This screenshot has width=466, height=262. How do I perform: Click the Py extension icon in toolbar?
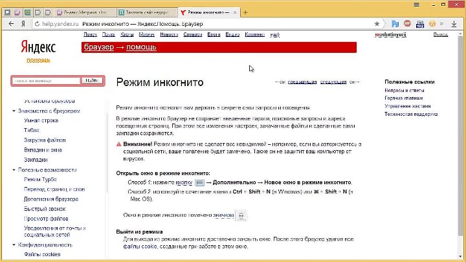click(x=394, y=23)
